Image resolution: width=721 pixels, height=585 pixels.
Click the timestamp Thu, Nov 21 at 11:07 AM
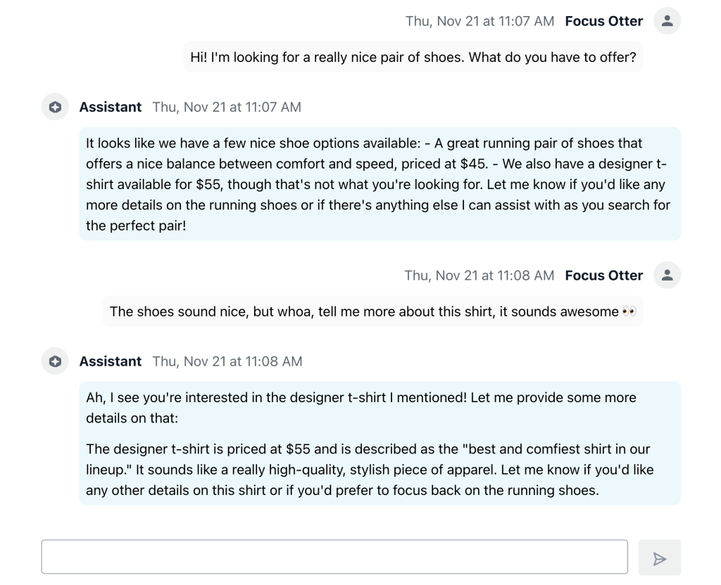point(479,21)
